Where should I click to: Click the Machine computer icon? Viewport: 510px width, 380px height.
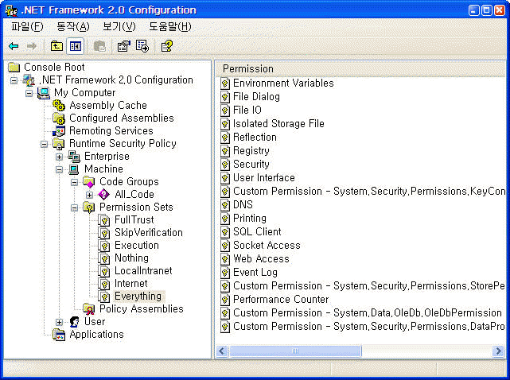(x=74, y=169)
